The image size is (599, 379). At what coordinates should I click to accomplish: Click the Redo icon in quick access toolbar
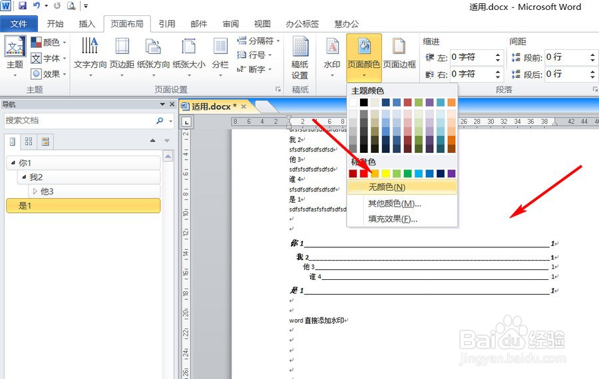click(57, 6)
